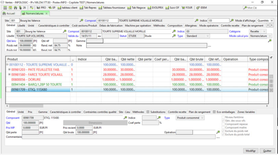Click the Dimensions button
This screenshot has height=155, width=278.
(x=95, y=123)
